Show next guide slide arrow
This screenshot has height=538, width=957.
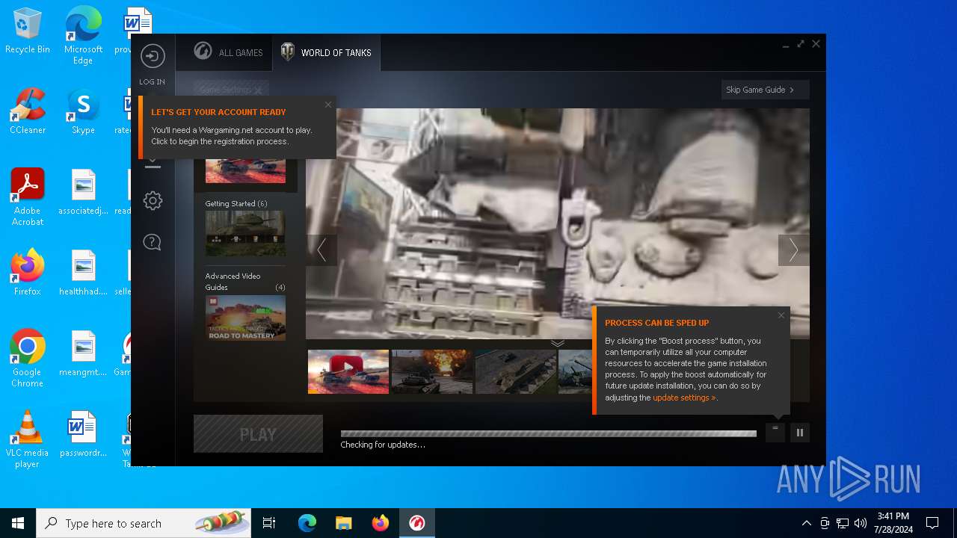point(794,250)
